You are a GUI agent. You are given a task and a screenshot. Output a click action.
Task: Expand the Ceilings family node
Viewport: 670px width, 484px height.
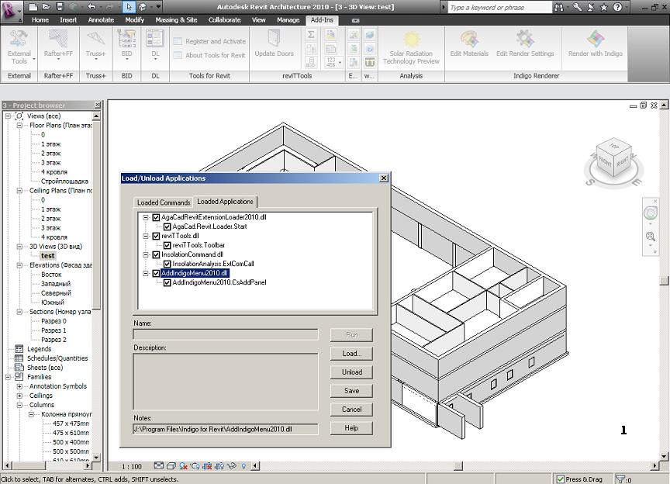[19, 396]
